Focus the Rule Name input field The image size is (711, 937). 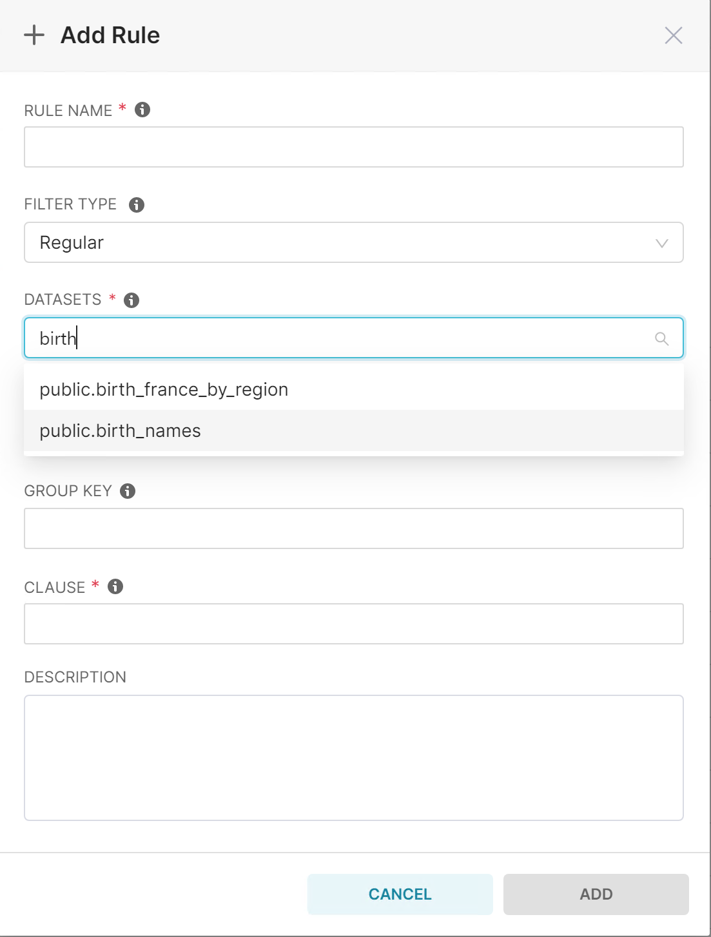pyautogui.click(x=354, y=147)
